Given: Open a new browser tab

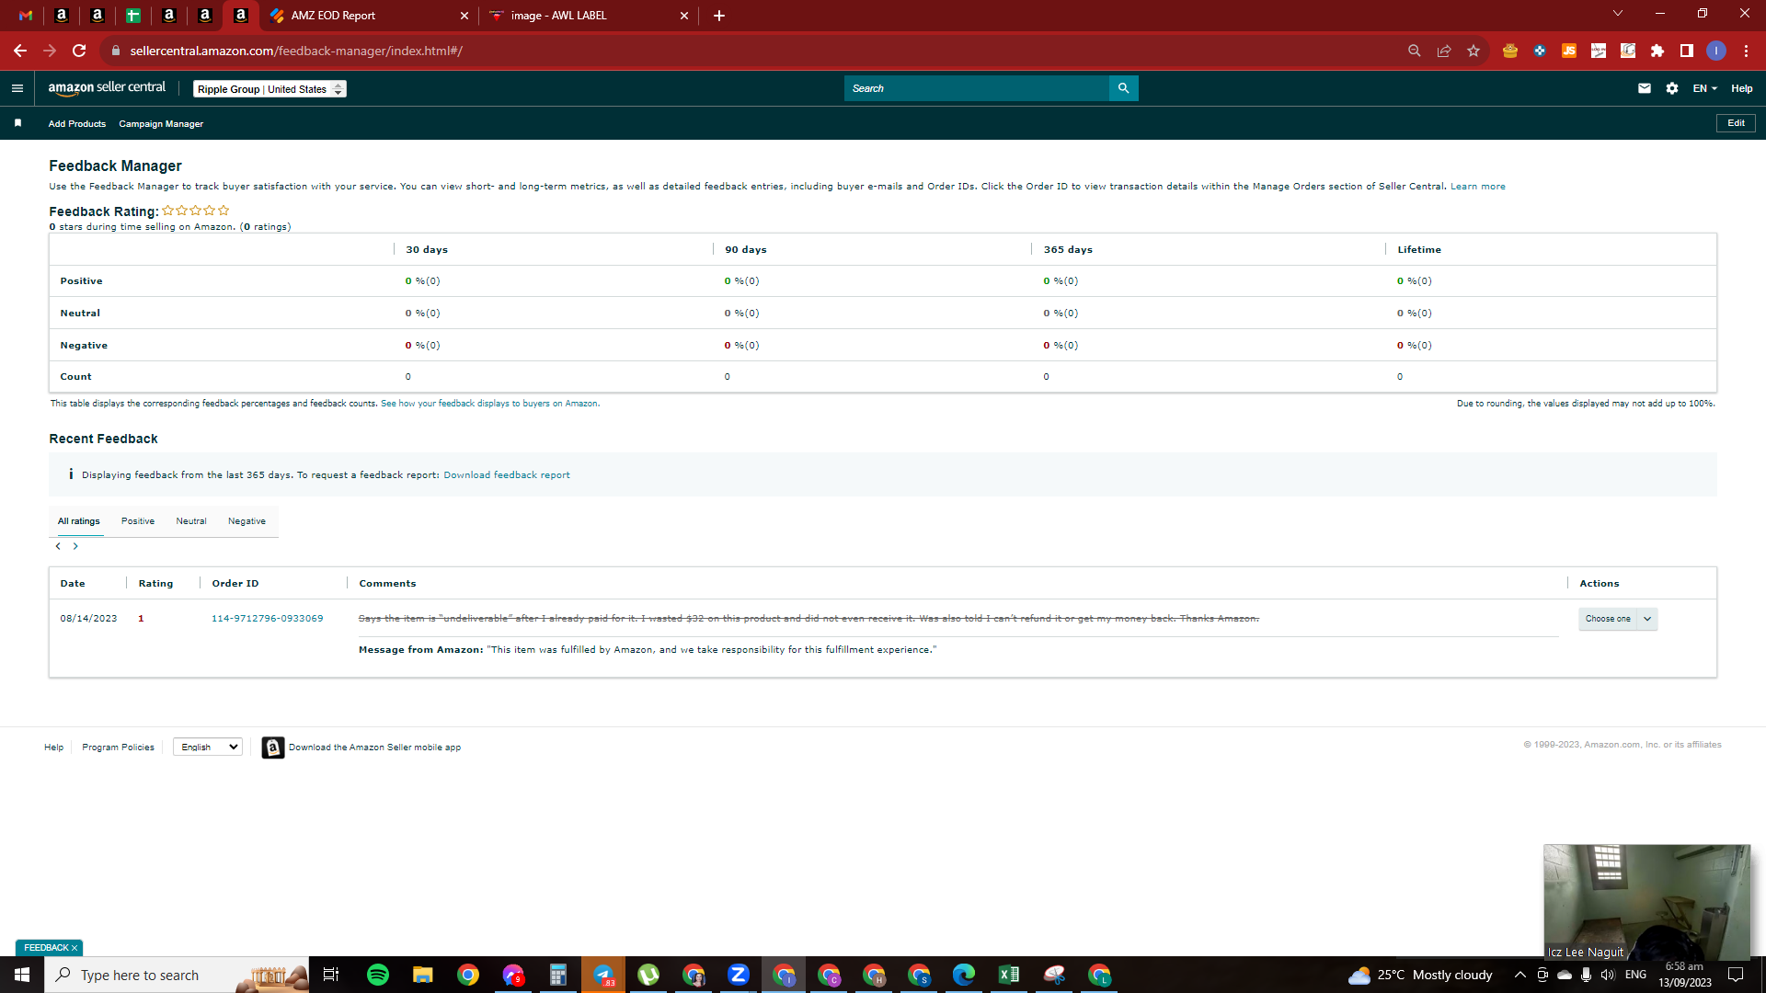Looking at the screenshot, I should pos(719,16).
